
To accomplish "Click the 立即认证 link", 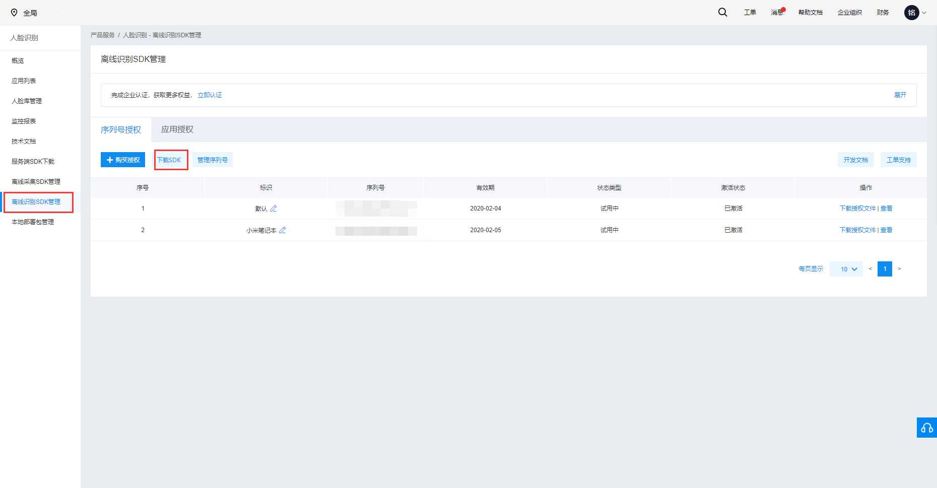I will [x=210, y=95].
